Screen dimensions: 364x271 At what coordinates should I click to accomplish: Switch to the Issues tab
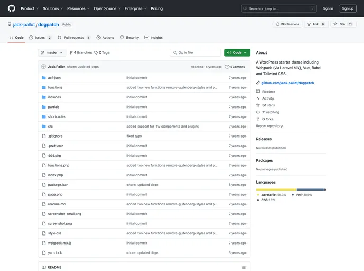(x=40, y=38)
